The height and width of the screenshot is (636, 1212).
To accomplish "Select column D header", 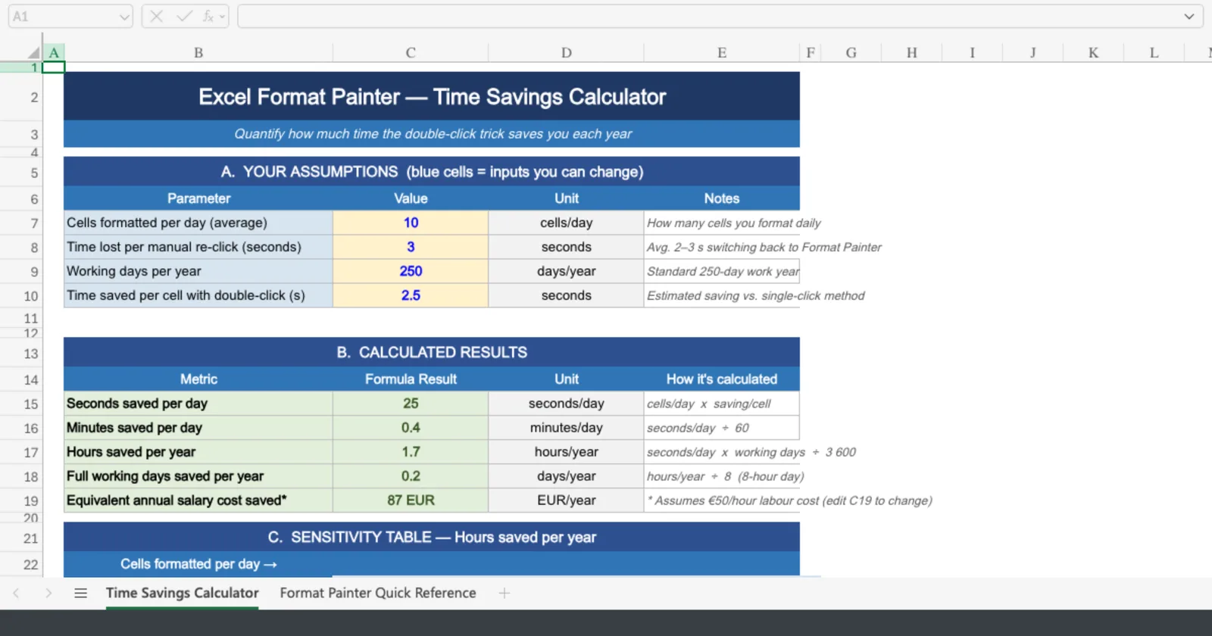I will tap(566, 53).
